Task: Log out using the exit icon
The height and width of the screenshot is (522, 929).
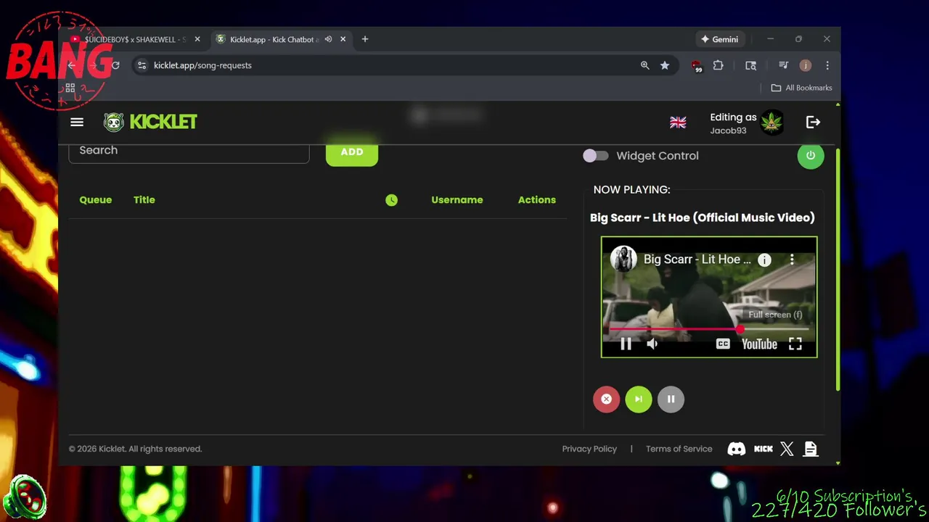Action: (813, 122)
